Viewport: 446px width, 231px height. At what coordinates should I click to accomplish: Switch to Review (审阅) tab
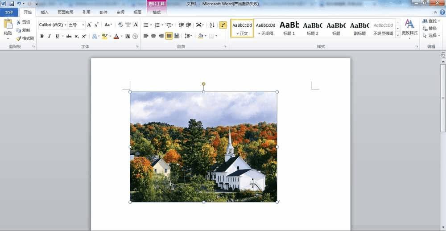click(120, 12)
